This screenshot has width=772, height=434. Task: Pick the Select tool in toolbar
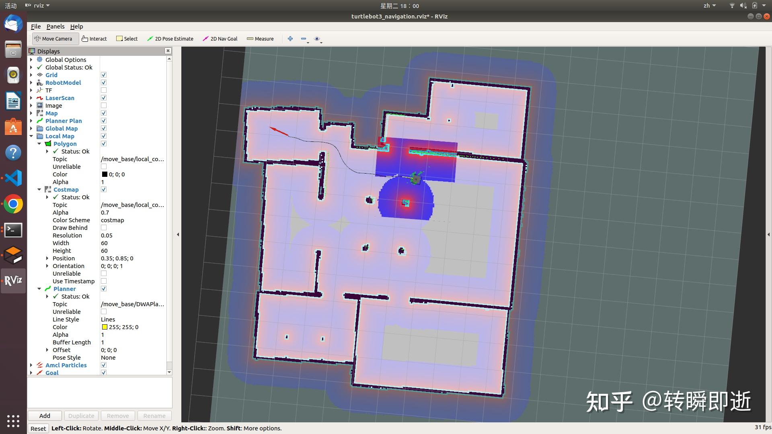127,39
